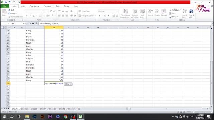Open the font name combo box

point(33,11)
